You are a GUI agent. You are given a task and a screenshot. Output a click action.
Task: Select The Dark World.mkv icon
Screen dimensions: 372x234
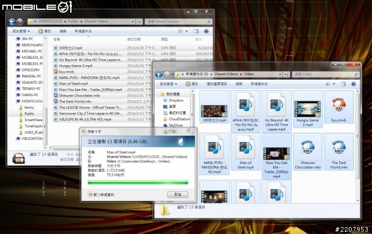tap(339, 151)
